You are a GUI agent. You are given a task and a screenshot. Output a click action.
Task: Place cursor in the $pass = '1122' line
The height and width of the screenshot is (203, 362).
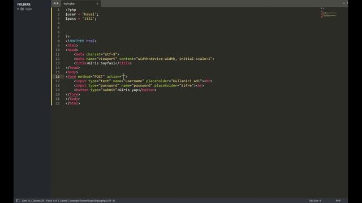pos(81,19)
